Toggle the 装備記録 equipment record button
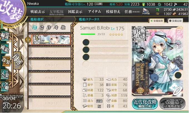This screenshot has width=189, height=113. (175, 21)
